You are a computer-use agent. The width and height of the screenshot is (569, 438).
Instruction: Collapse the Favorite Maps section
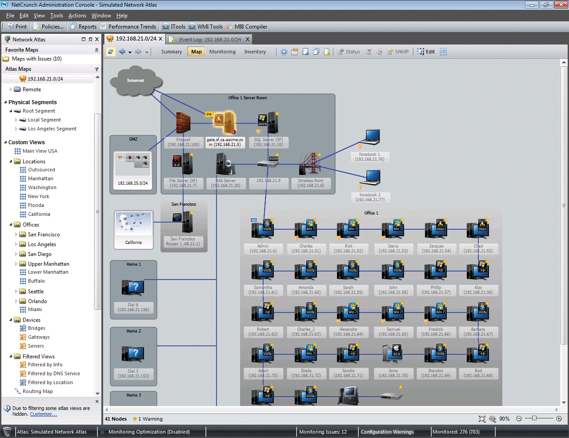(96, 50)
